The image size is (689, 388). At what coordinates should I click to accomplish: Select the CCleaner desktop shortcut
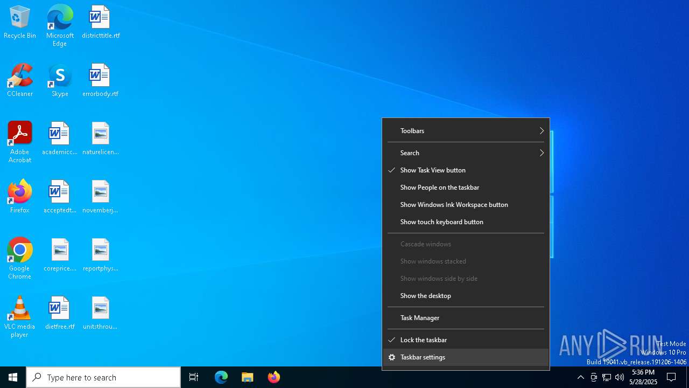click(20, 80)
